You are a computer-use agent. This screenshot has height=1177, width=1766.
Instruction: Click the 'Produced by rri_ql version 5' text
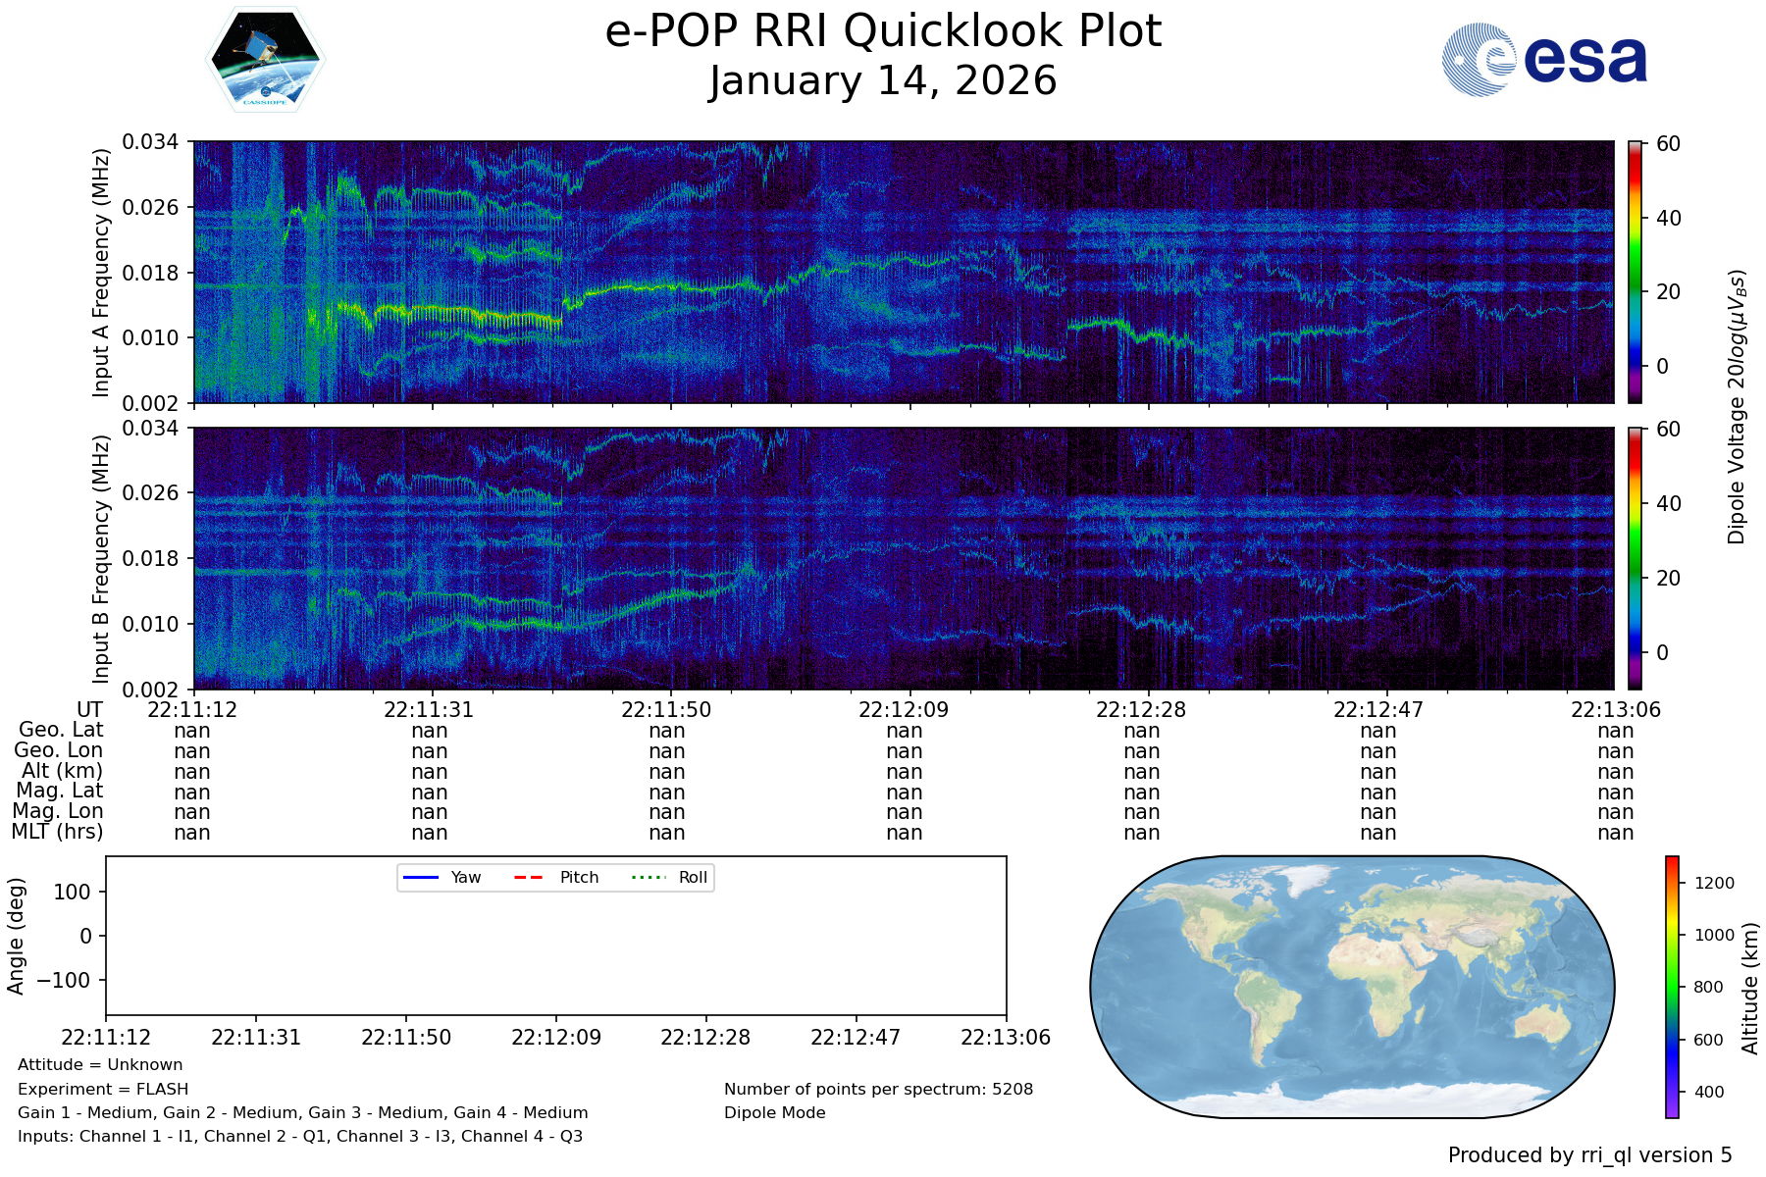[x=1589, y=1155]
